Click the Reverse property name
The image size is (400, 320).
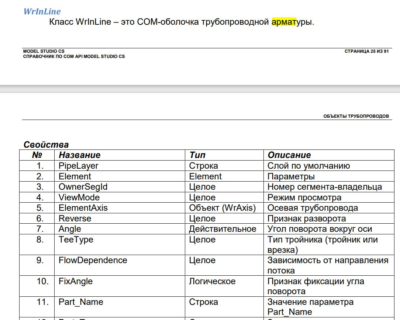click(75, 219)
